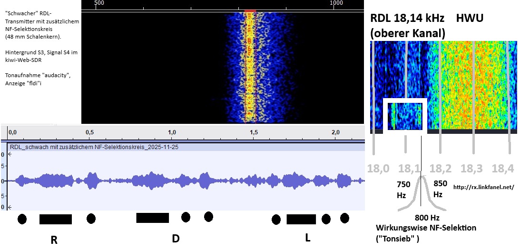Click the 0,5 mark on the Audacity timeline
The height and width of the screenshot is (251, 530).
click(89, 132)
